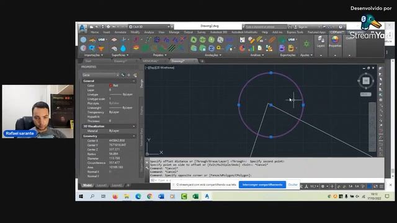Click the Quick Select icon in Properties palette
This screenshot has height=223, width=397.
coord(135,75)
